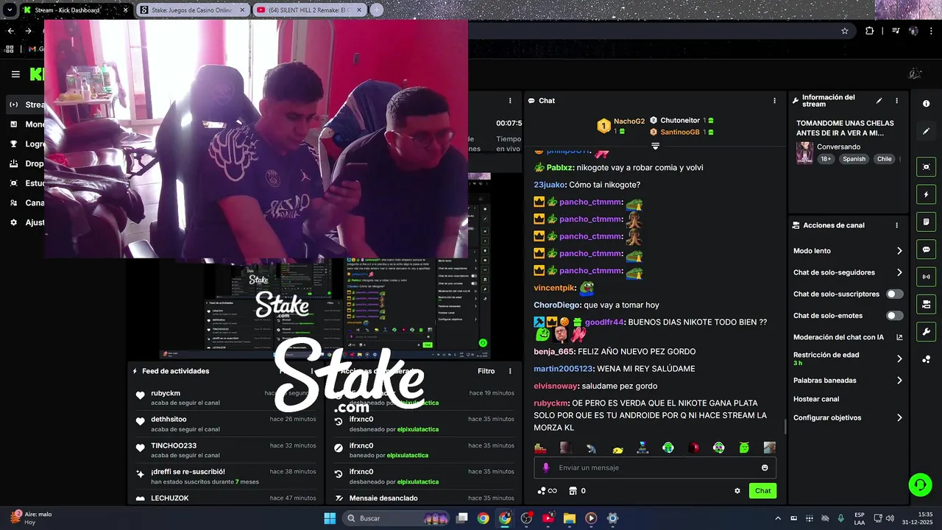This screenshot has height=530, width=942.
Task: Toggle the notes panel button in right toolbar
Action: click(x=926, y=222)
